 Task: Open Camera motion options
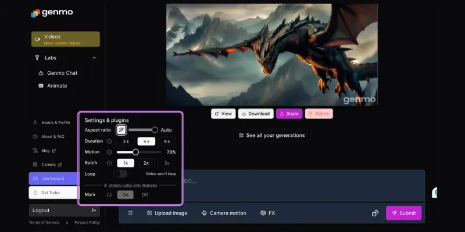coord(224,213)
